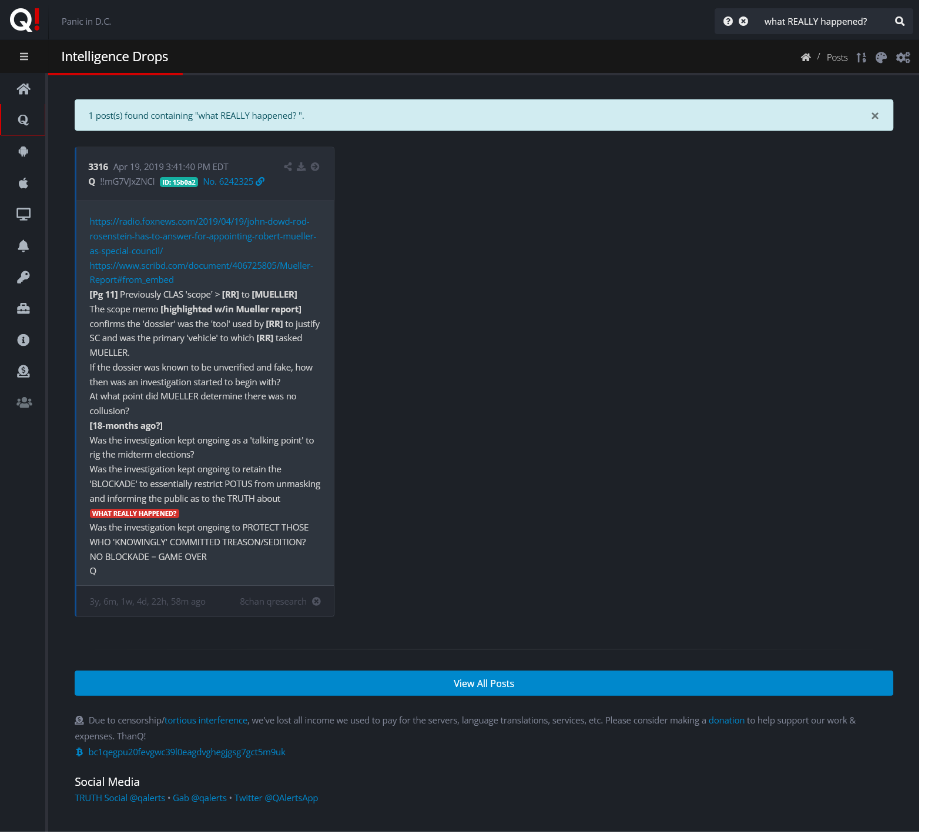Click the key icon in sidebar
The width and height of the screenshot is (925, 837).
[24, 277]
